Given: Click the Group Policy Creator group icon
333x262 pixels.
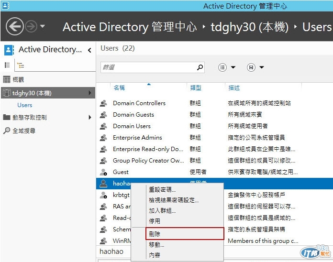Looking at the screenshot, I should point(103,160).
